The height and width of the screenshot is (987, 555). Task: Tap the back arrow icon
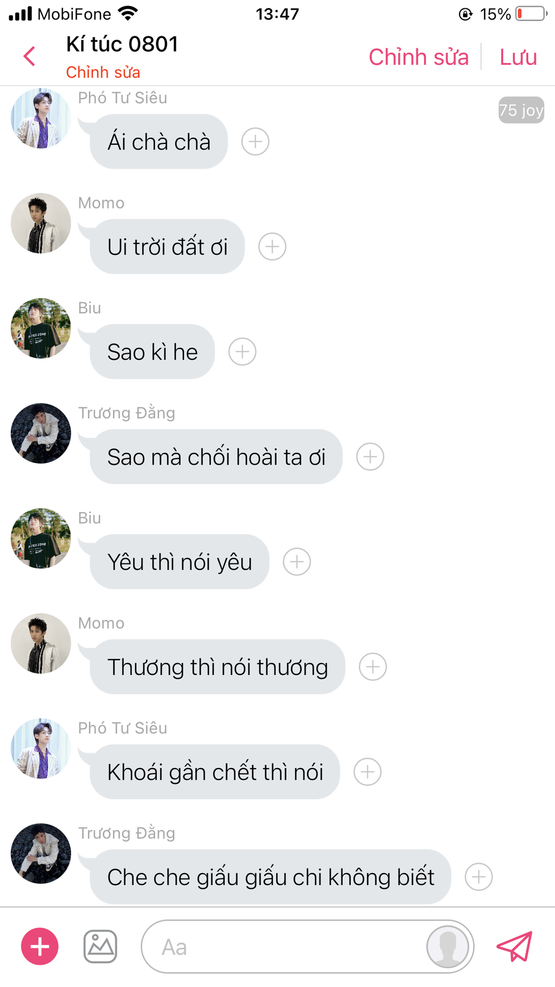click(x=29, y=56)
